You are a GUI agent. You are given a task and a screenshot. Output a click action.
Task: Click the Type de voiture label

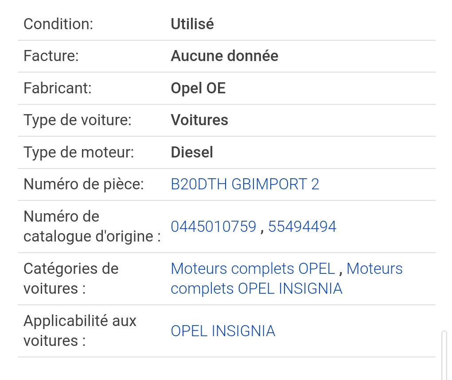click(78, 120)
